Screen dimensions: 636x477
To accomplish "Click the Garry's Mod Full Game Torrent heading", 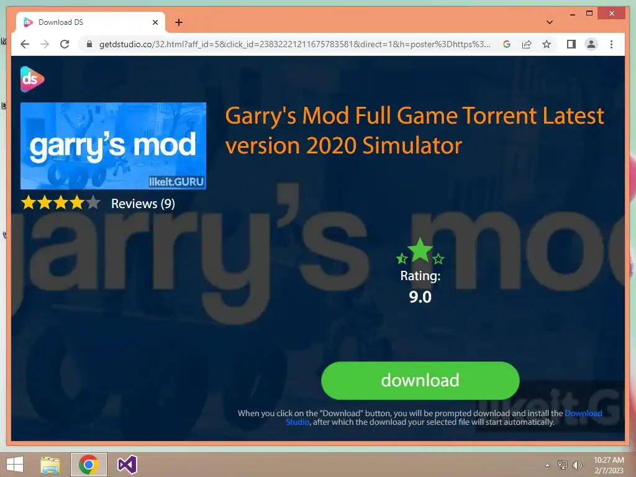I will 414,130.
